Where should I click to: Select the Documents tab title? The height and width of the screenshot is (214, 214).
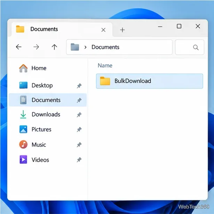pos(44,29)
